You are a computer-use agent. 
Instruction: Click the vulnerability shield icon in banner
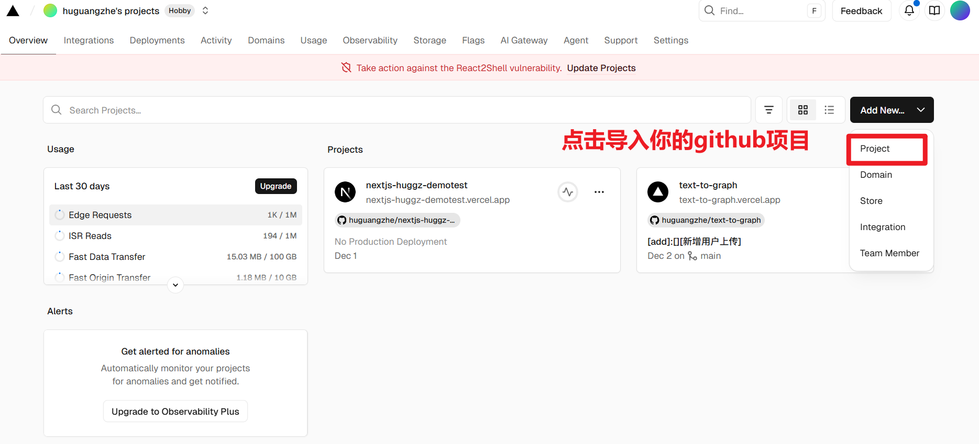pyautogui.click(x=346, y=67)
